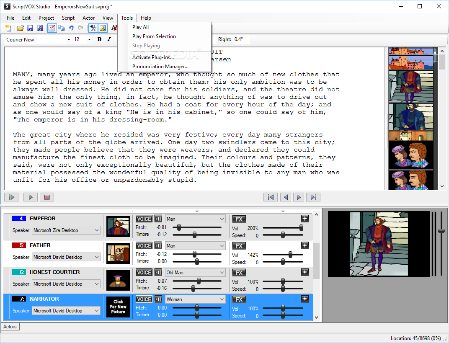
Task: Jump to the first scene with skip-back button
Action: coord(271,197)
